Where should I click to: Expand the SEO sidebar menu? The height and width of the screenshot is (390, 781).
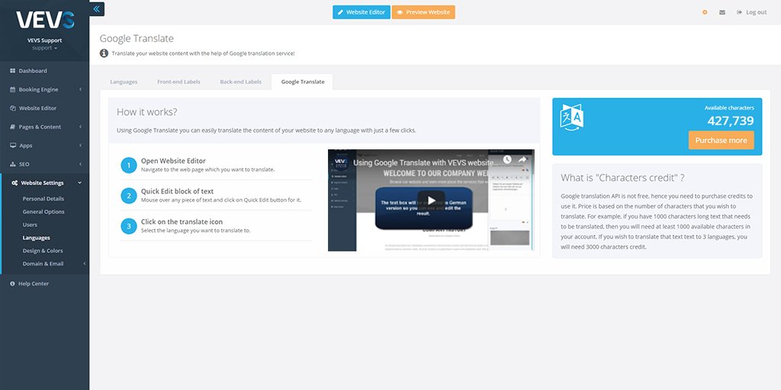pyautogui.click(x=45, y=165)
